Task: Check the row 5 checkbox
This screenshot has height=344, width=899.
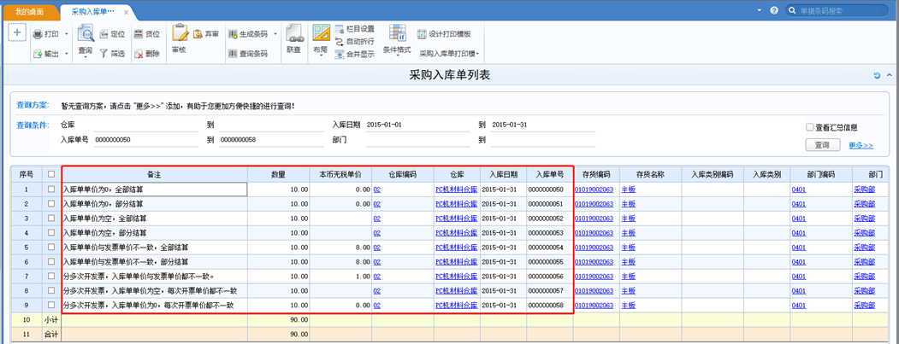Action: coord(52,248)
